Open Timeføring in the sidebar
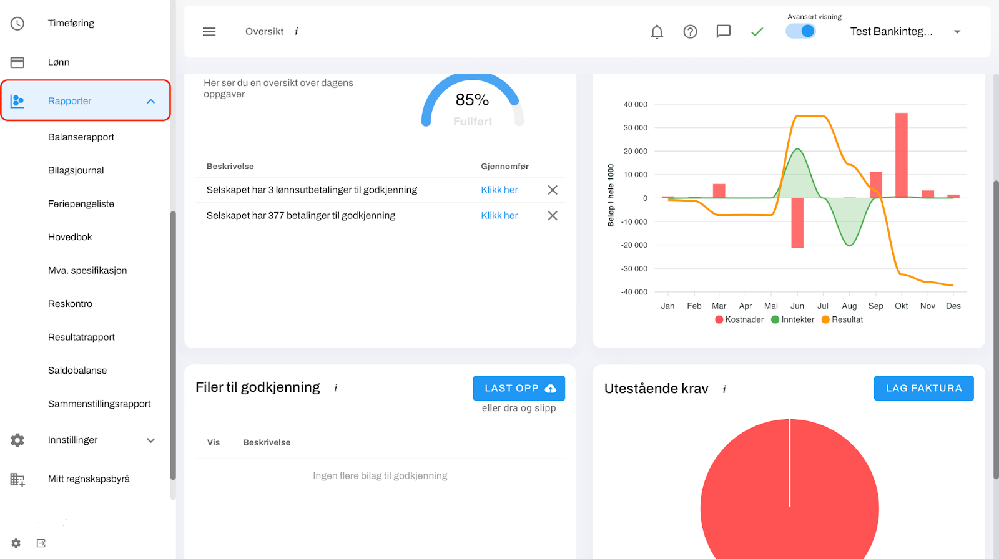Screen dimensions: 999x559 pos(71,24)
